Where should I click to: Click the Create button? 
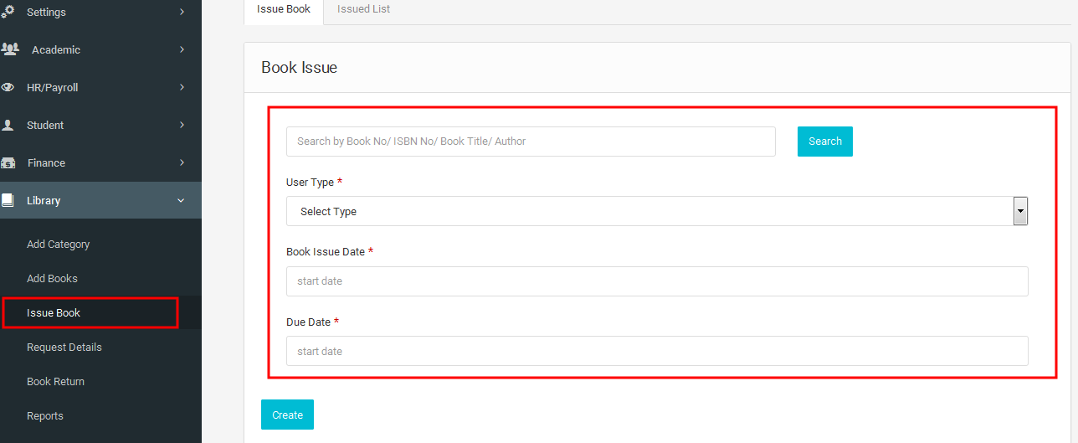(287, 415)
